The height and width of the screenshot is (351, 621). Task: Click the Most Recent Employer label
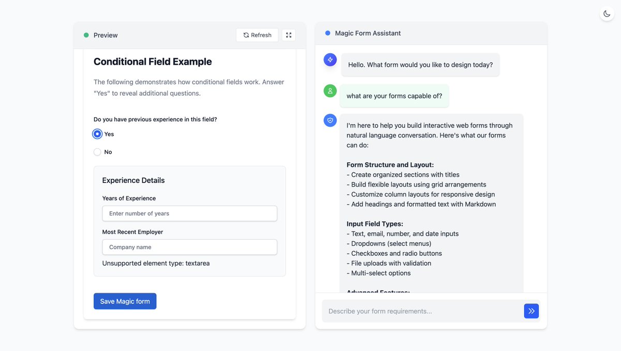tap(132, 232)
